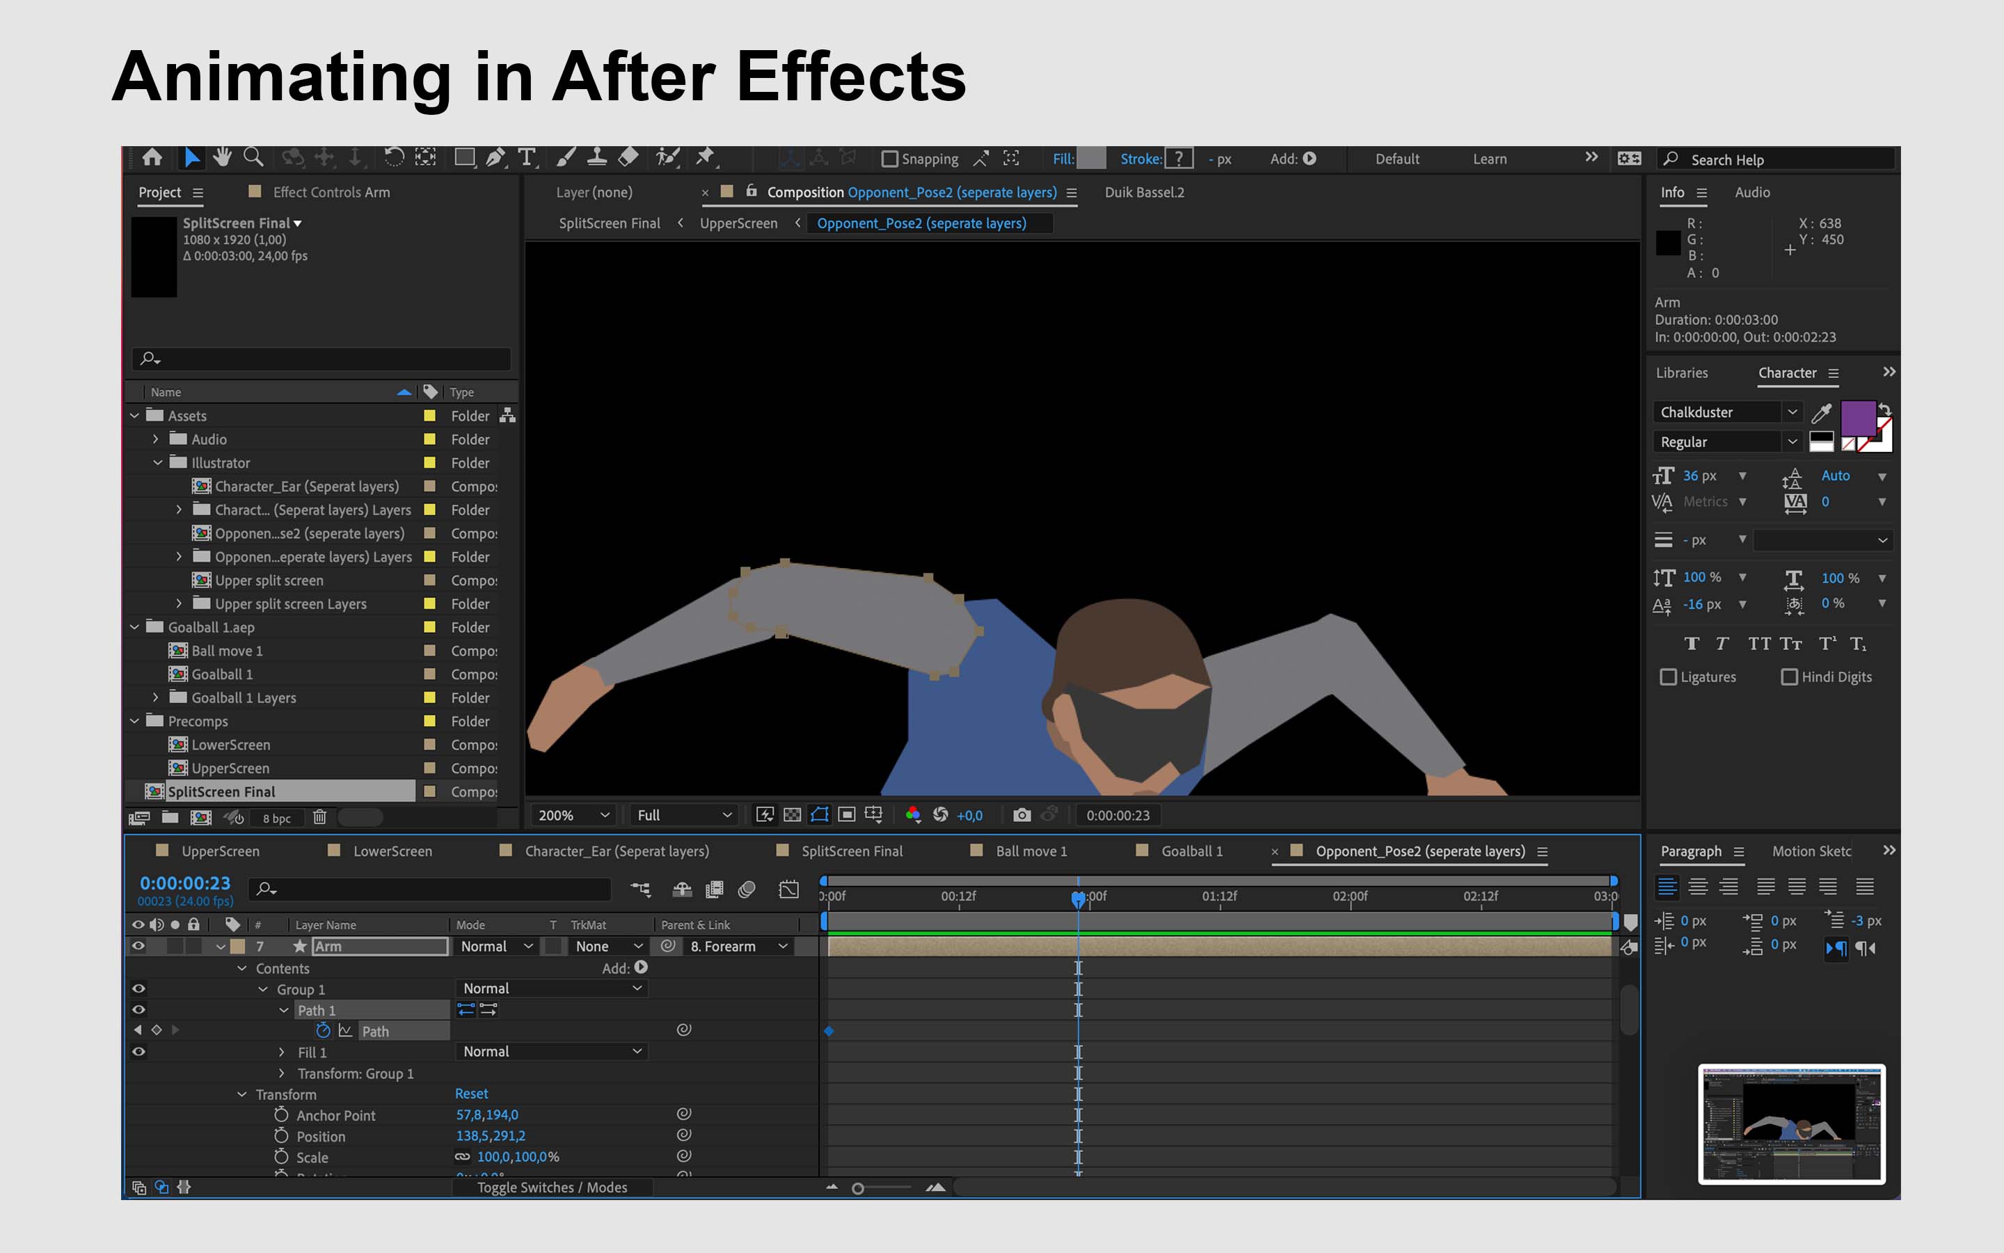
Task: Click the Learn workspace button
Action: tap(1490, 159)
